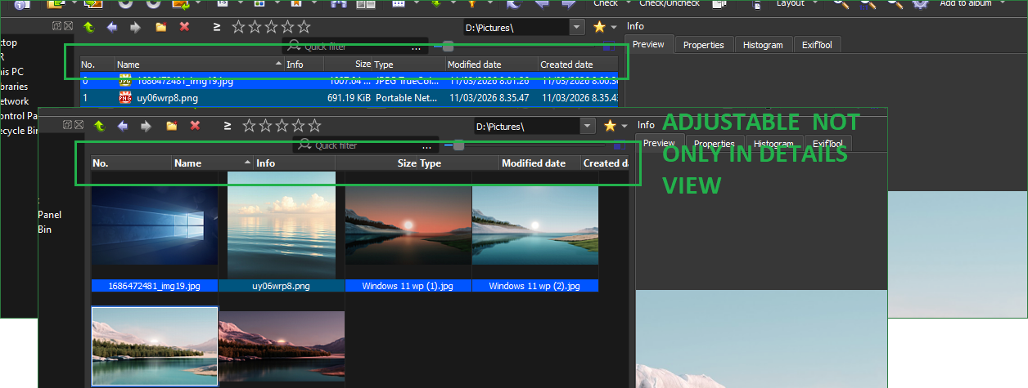Viewport: 1028px width, 388px height.
Task: Open Histogram tab in upper window
Action: [763, 45]
